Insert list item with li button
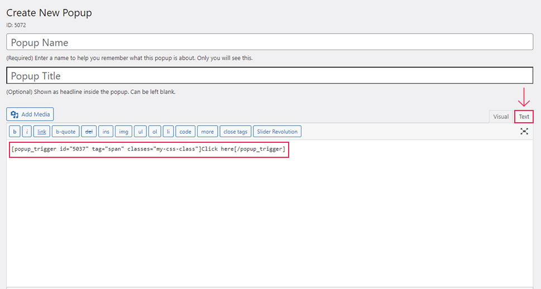This screenshot has height=289, width=541. coord(168,132)
